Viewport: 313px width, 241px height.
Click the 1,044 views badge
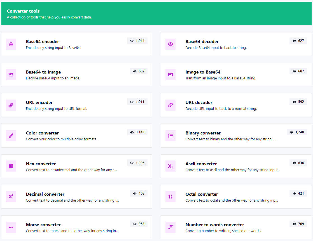pos(137,41)
